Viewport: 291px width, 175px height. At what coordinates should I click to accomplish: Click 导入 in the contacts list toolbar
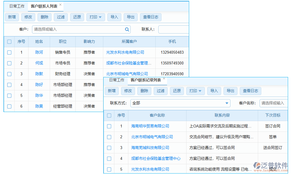[114, 17]
